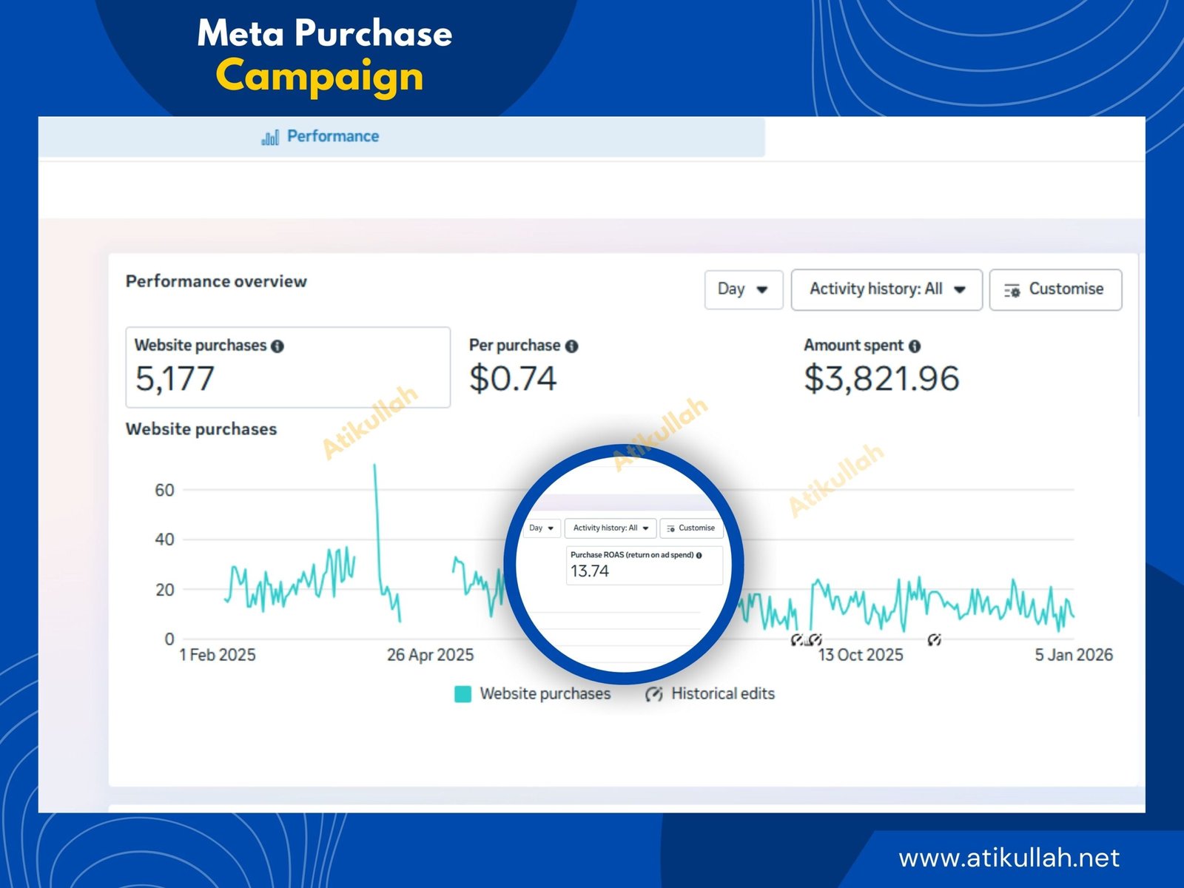Select the Website purchases metric card
The height and width of the screenshot is (888, 1184).
287,367
